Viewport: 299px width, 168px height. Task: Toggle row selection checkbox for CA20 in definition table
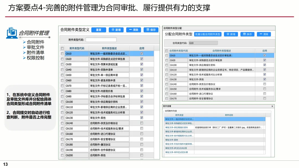(x=62, y=59)
